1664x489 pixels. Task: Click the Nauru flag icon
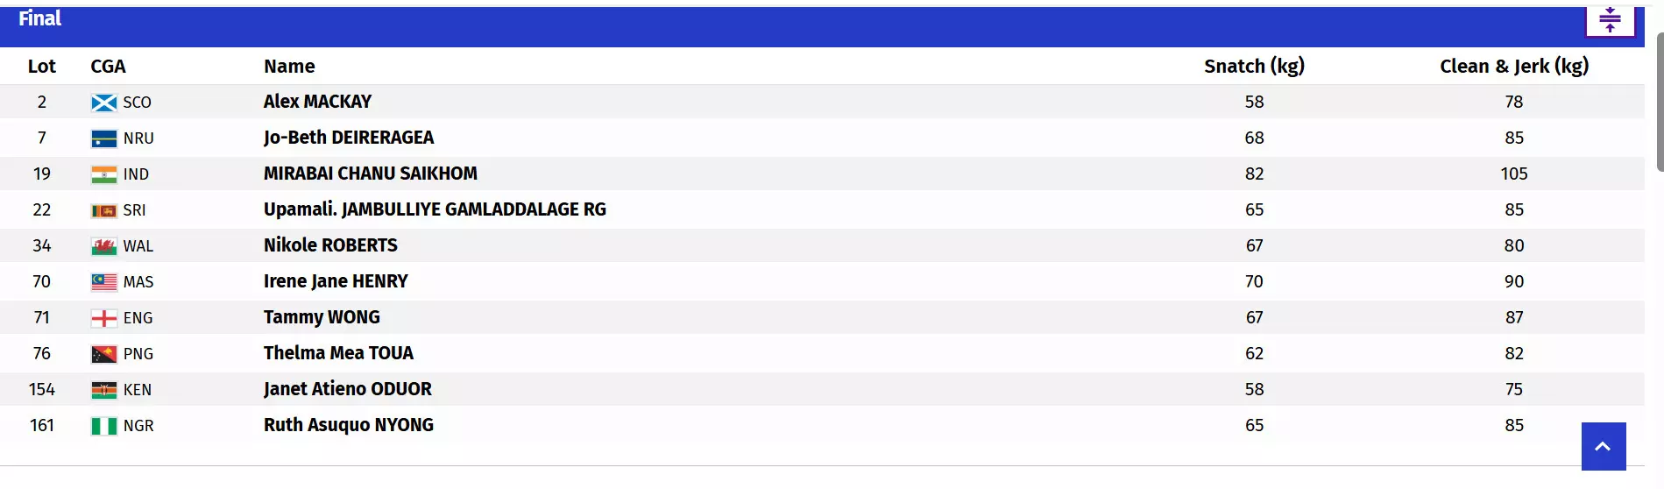tap(104, 138)
